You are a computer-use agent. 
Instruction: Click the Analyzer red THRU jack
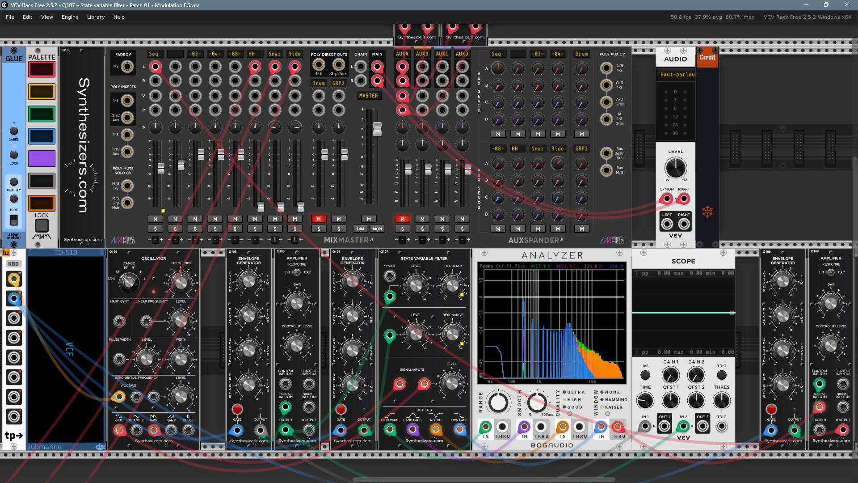pos(618,427)
